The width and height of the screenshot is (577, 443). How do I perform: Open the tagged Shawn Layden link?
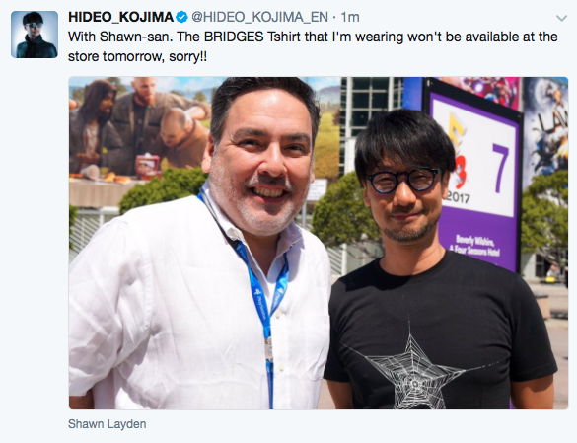pyautogui.click(x=108, y=424)
